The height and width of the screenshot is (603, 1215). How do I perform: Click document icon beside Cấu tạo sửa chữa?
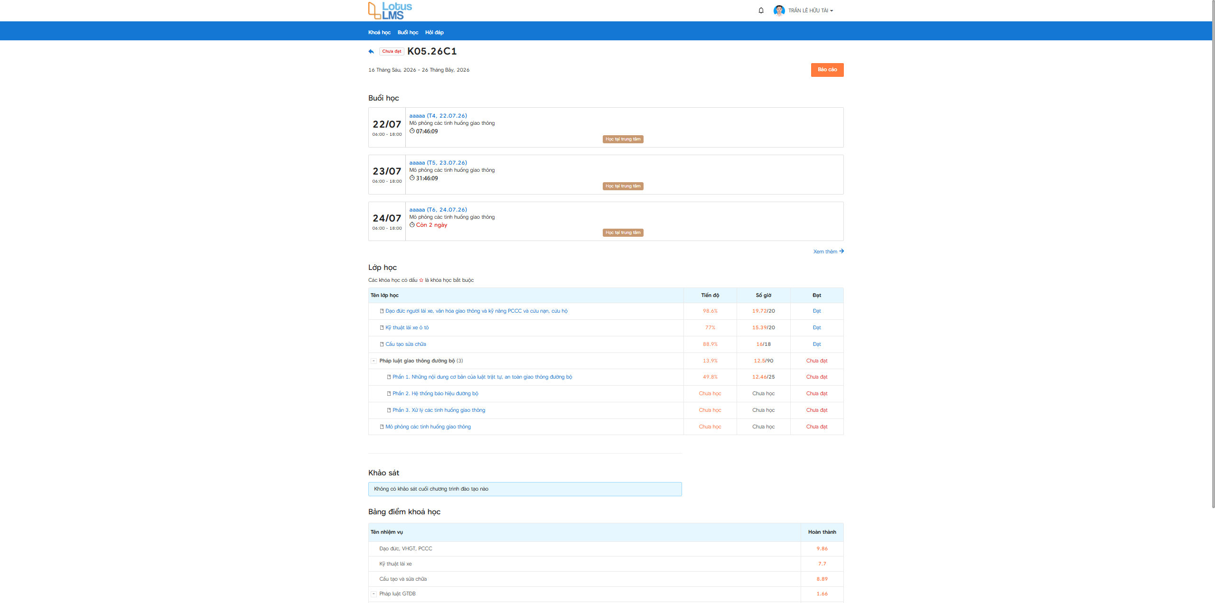click(382, 344)
